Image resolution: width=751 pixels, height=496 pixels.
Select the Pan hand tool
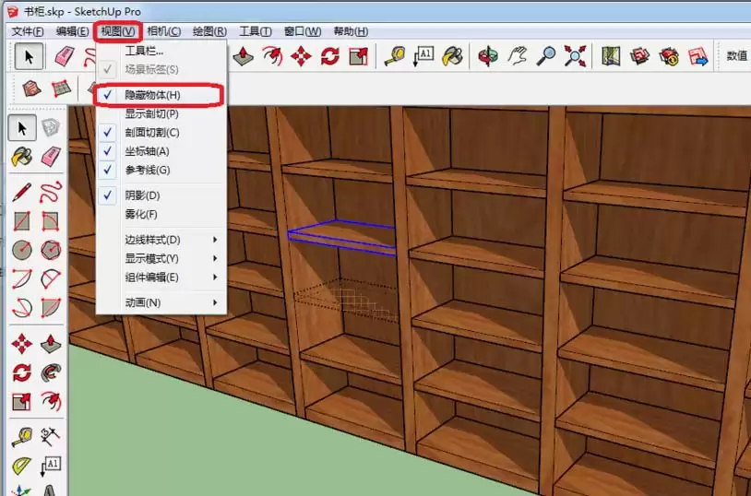(x=518, y=56)
